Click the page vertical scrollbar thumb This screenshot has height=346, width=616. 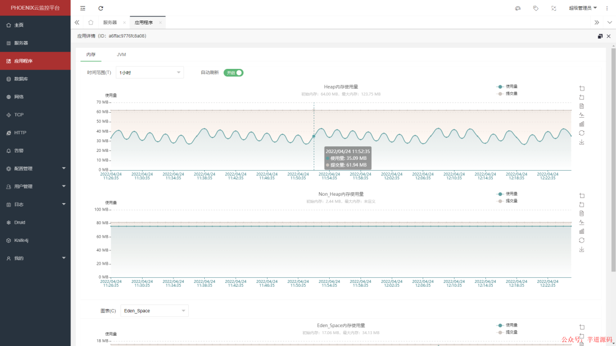(x=613, y=160)
